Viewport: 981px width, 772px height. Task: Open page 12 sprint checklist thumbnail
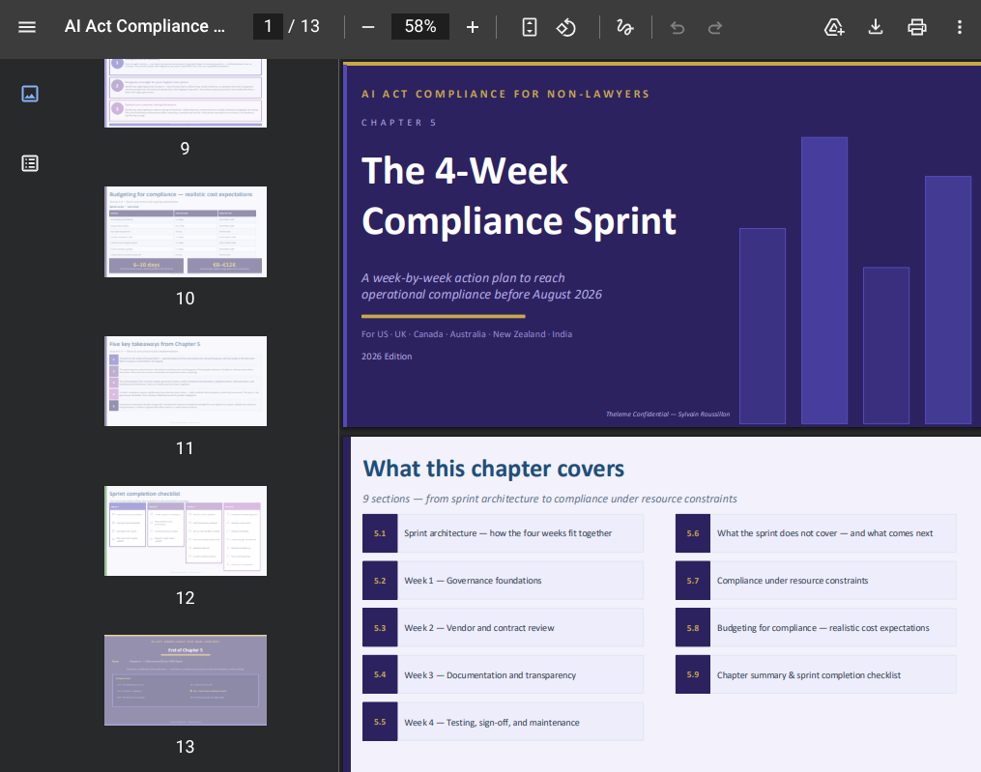[186, 530]
